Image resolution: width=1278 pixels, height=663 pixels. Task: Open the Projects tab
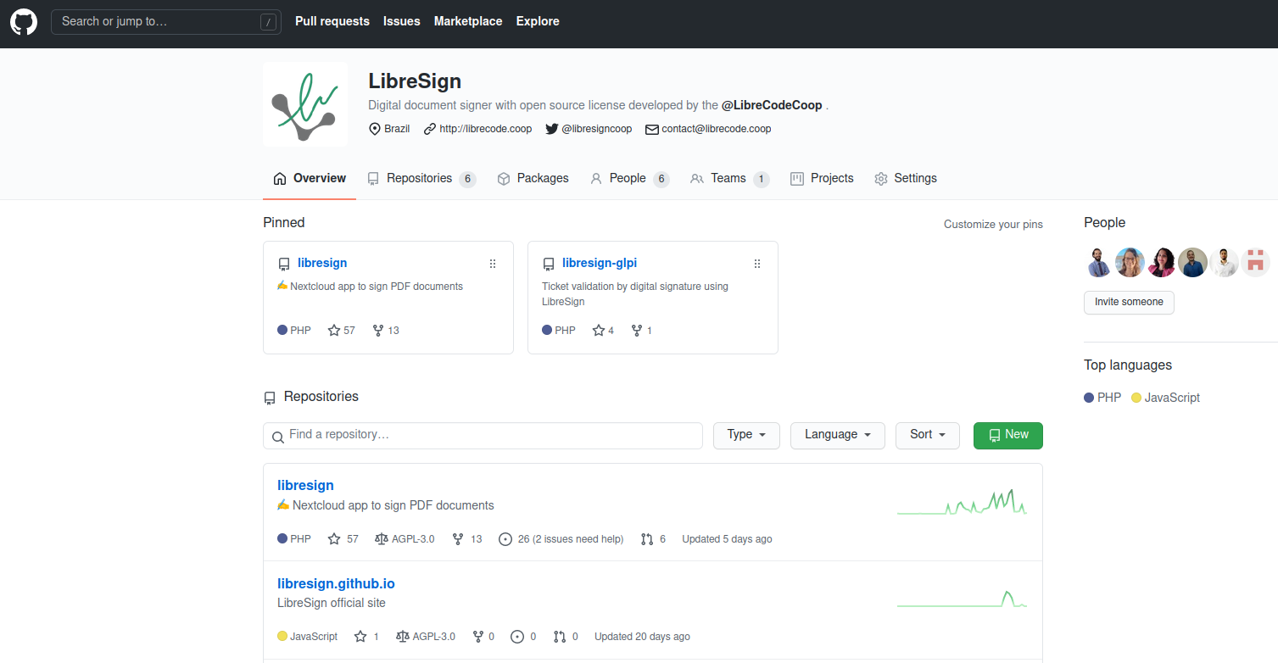coord(822,178)
